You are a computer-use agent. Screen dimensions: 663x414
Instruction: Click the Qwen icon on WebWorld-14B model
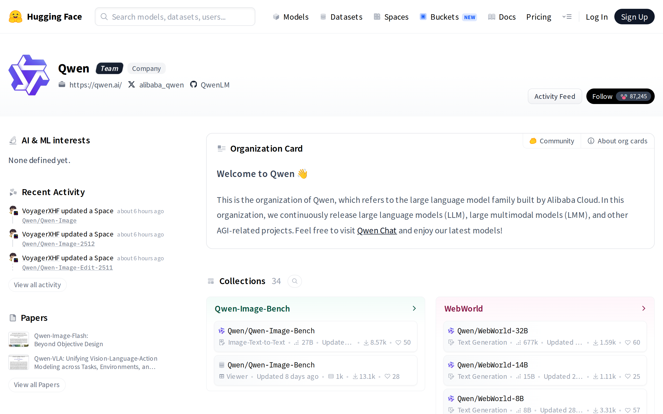click(x=451, y=365)
